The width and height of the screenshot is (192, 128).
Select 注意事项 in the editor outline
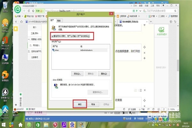35,57
